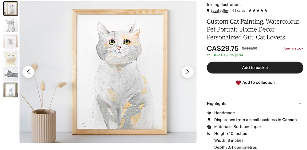The height and width of the screenshot is (150, 307).
Task: Open the InklingIllustrations shop page
Action: pos(224,5)
